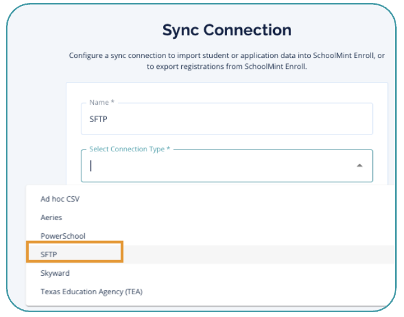Screen dimensions: 404x317
Task: Select the Aeries connection type
Action: [51, 218]
